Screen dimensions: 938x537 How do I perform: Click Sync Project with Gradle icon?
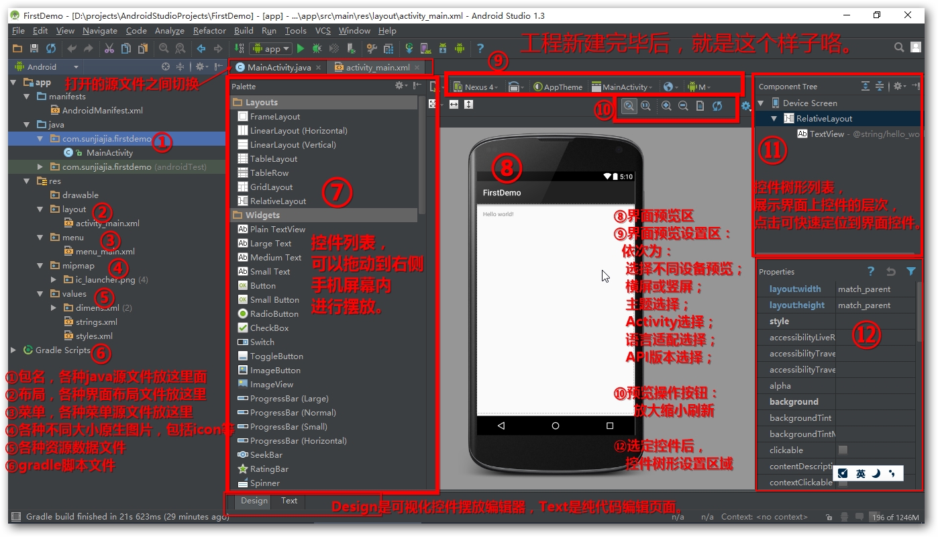(x=409, y=48)
